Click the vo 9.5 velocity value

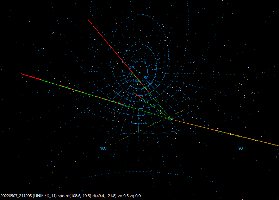(123, 196)
